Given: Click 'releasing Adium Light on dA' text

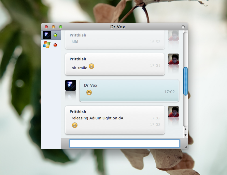Looking at the screenshot, I should [x=97, y=118].
